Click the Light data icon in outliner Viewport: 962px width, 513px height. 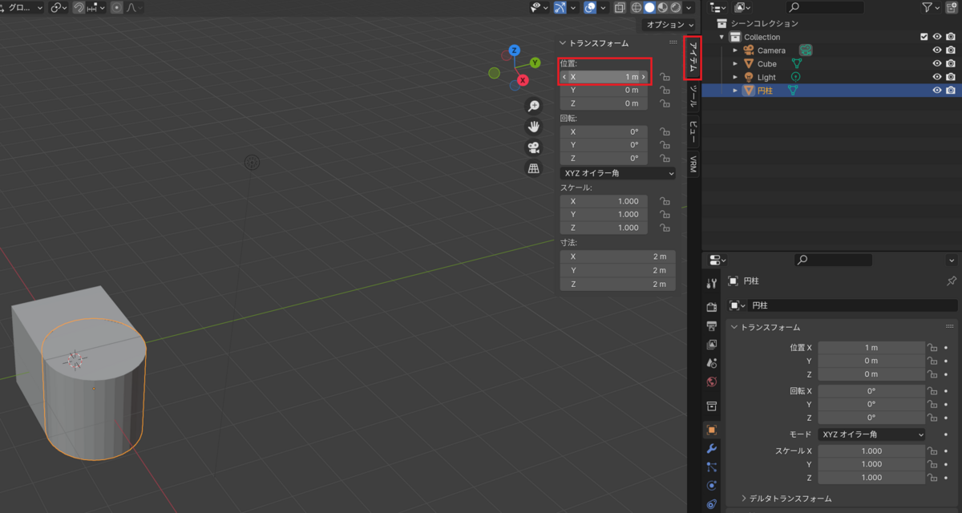point(795,78)
